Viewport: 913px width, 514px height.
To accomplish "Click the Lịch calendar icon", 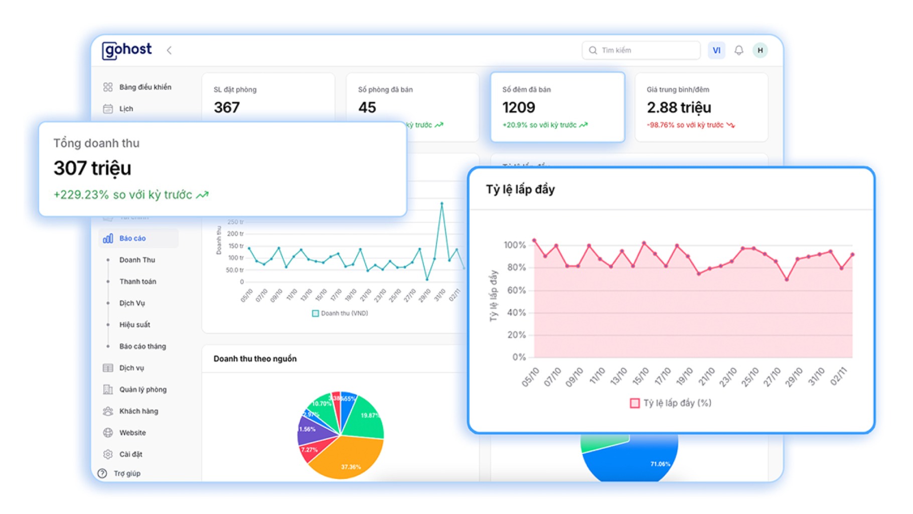I will pyautogui.click(x=108, y=108).
